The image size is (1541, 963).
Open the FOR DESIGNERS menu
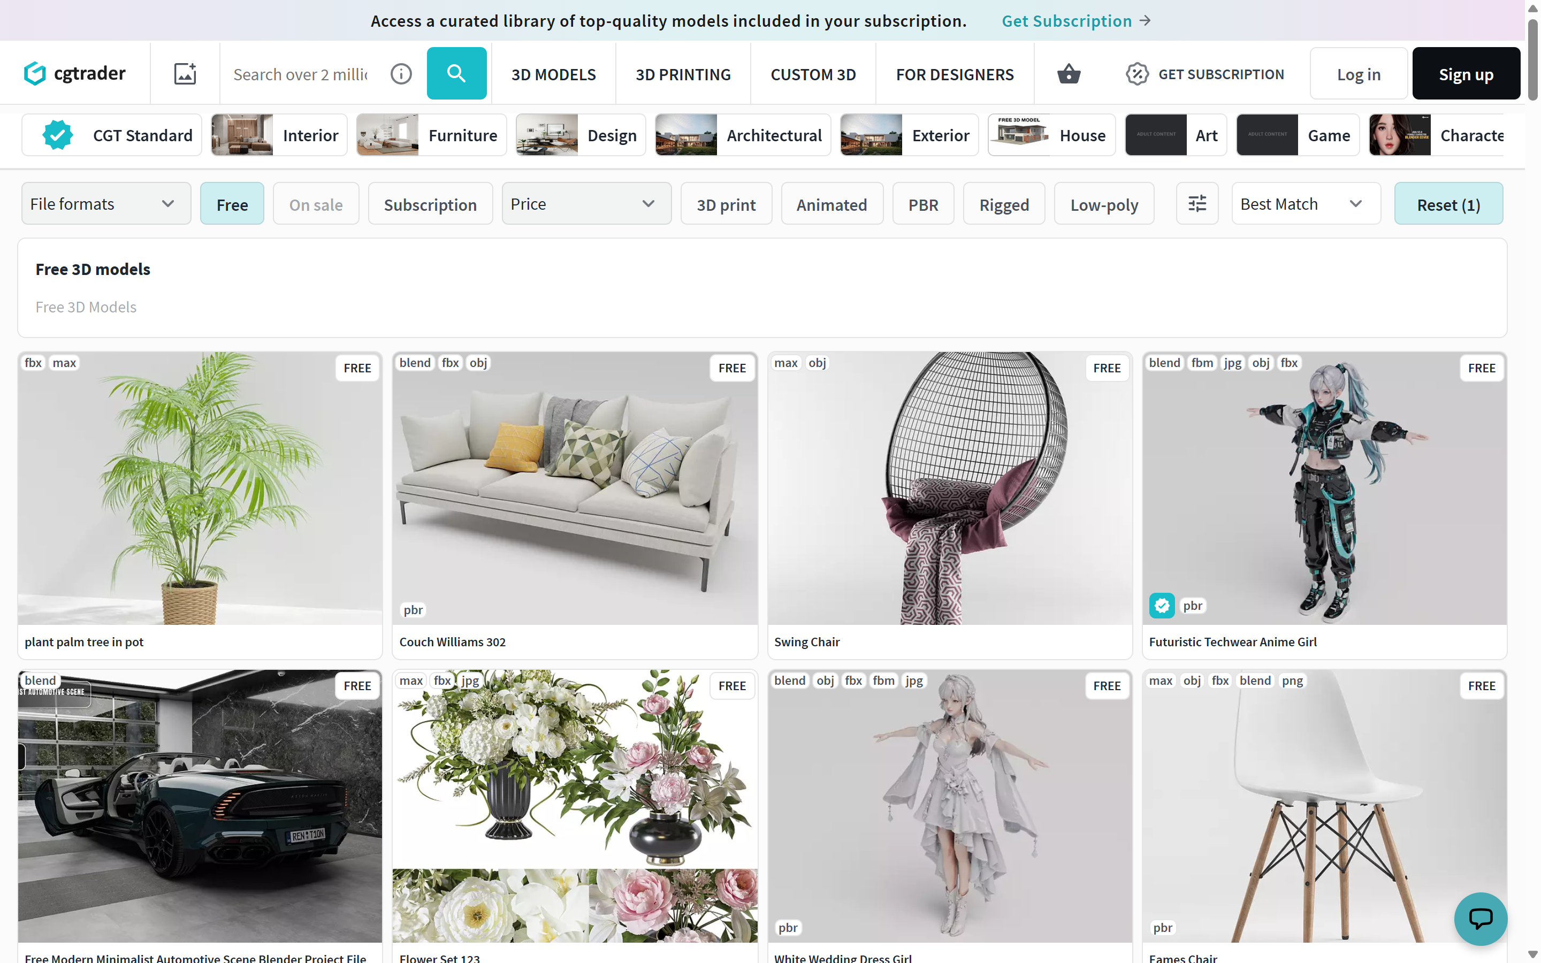[955, 74]
